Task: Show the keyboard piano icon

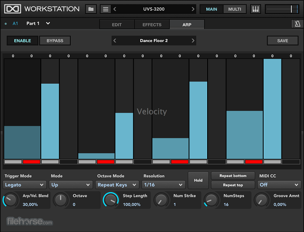Action: (x=255, y=9)
